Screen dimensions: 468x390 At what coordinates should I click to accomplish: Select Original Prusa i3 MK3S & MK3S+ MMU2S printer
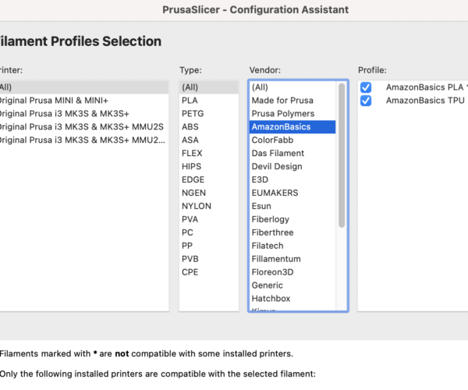[84, 127]
